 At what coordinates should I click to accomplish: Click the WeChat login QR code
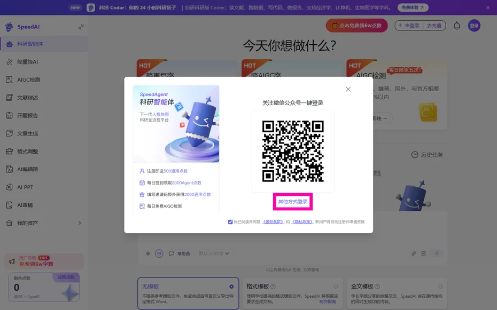293,151
